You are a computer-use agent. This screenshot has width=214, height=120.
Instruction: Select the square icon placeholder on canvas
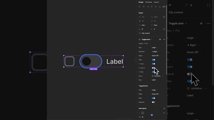coord(70,61)
